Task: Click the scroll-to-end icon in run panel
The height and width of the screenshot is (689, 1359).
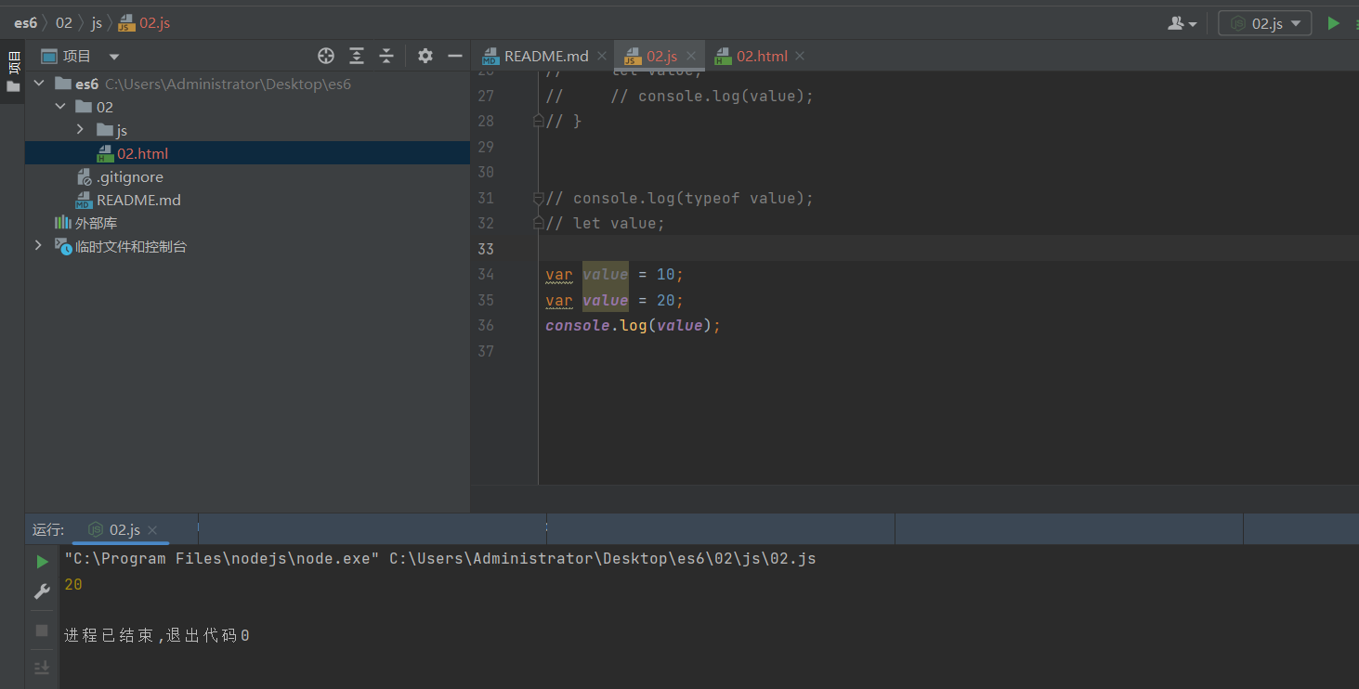Action: [x=42, y=668]
